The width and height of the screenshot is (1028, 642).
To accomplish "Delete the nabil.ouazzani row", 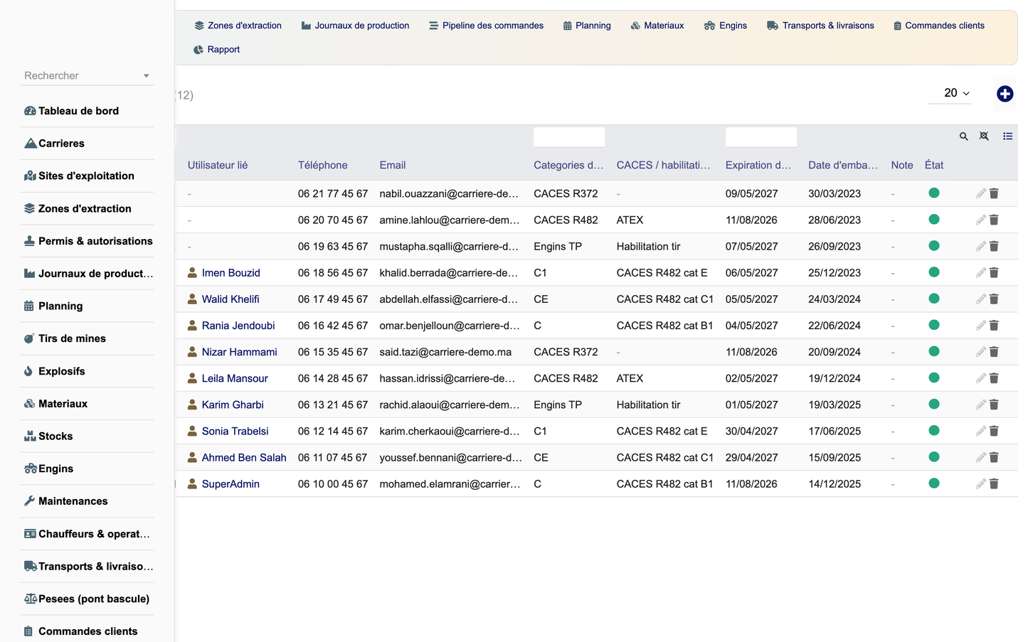I will [994, 193].
